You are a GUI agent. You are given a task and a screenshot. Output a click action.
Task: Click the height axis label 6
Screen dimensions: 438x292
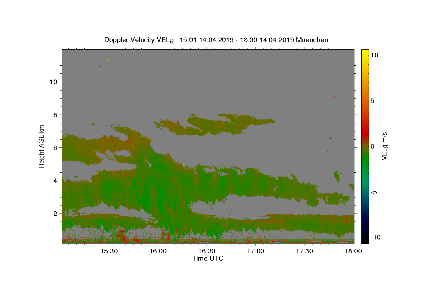tap(55, 148)
